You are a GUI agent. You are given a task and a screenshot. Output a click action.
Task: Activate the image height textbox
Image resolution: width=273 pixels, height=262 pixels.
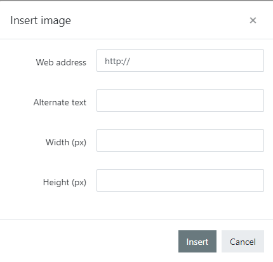(x=180, y=181)
